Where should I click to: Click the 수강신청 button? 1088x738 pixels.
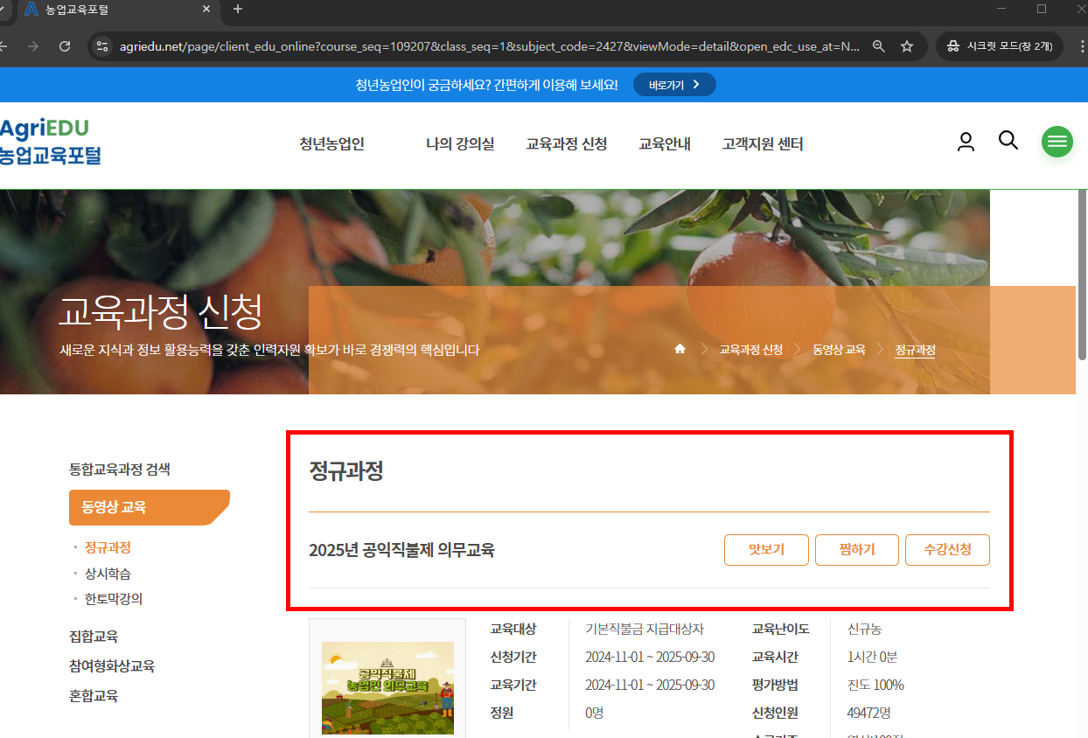point(947,549)
